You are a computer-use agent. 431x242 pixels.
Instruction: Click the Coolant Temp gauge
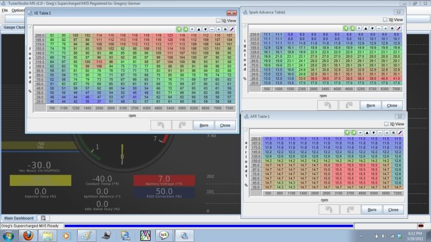pos(102,180)
